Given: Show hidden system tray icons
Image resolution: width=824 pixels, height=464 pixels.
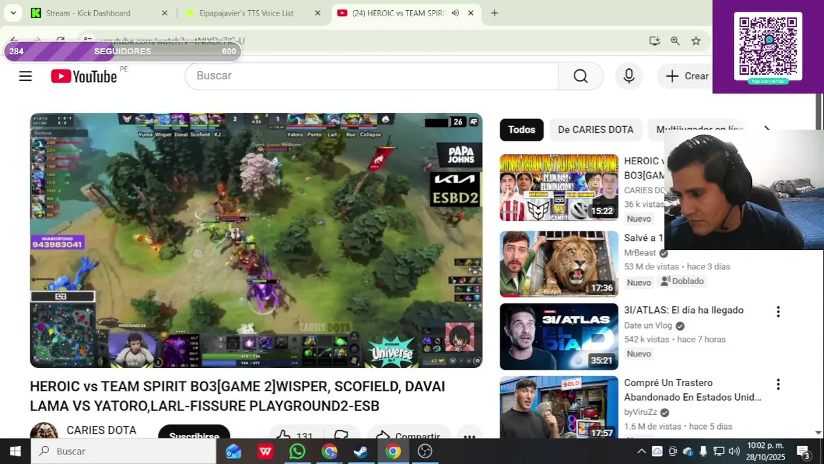Looking at the screenshot, I should click(642, 451).
